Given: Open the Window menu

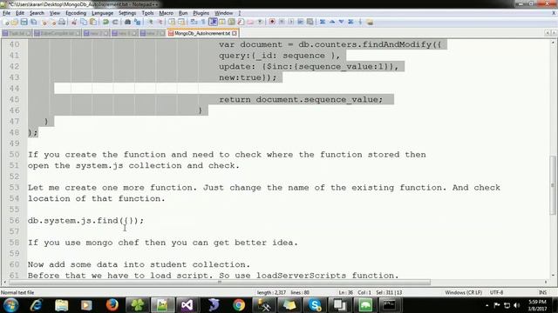Looking at the screenshot, I should 223,13.
